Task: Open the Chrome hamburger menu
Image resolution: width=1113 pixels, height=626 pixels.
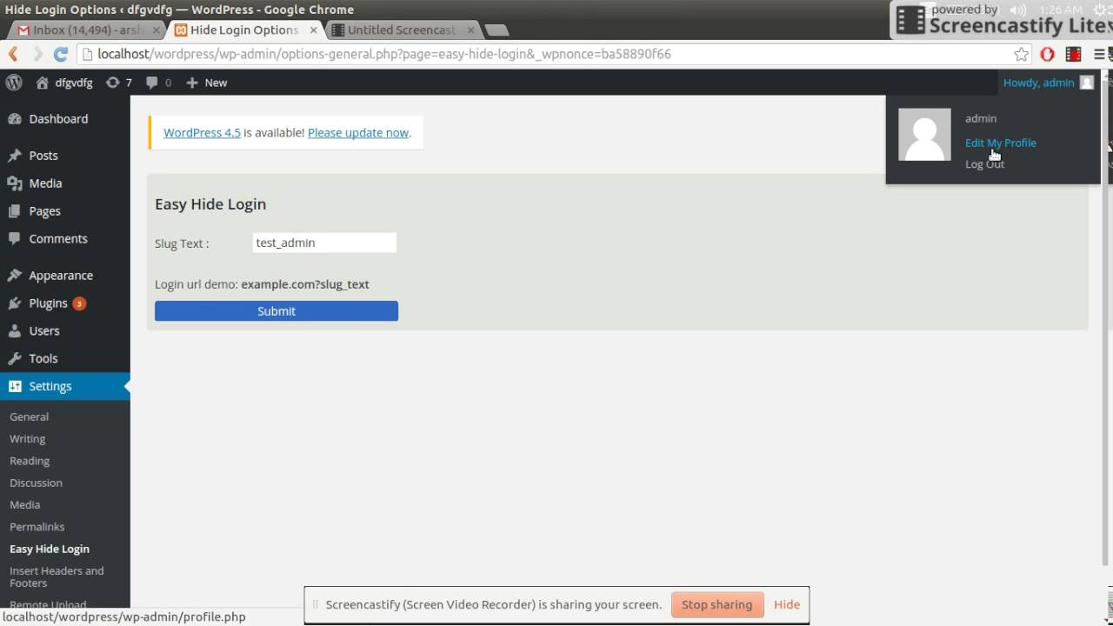Action: (1097, 54)
